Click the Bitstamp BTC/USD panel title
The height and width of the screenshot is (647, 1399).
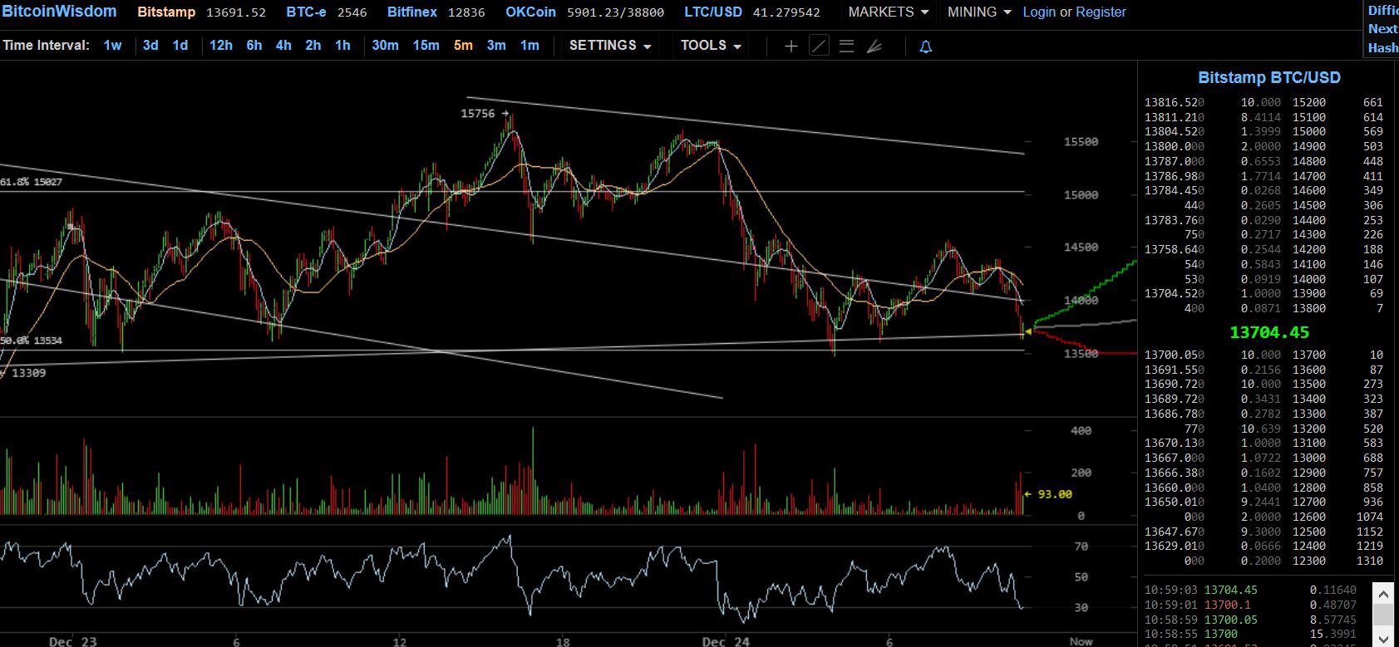point(1268,77)
